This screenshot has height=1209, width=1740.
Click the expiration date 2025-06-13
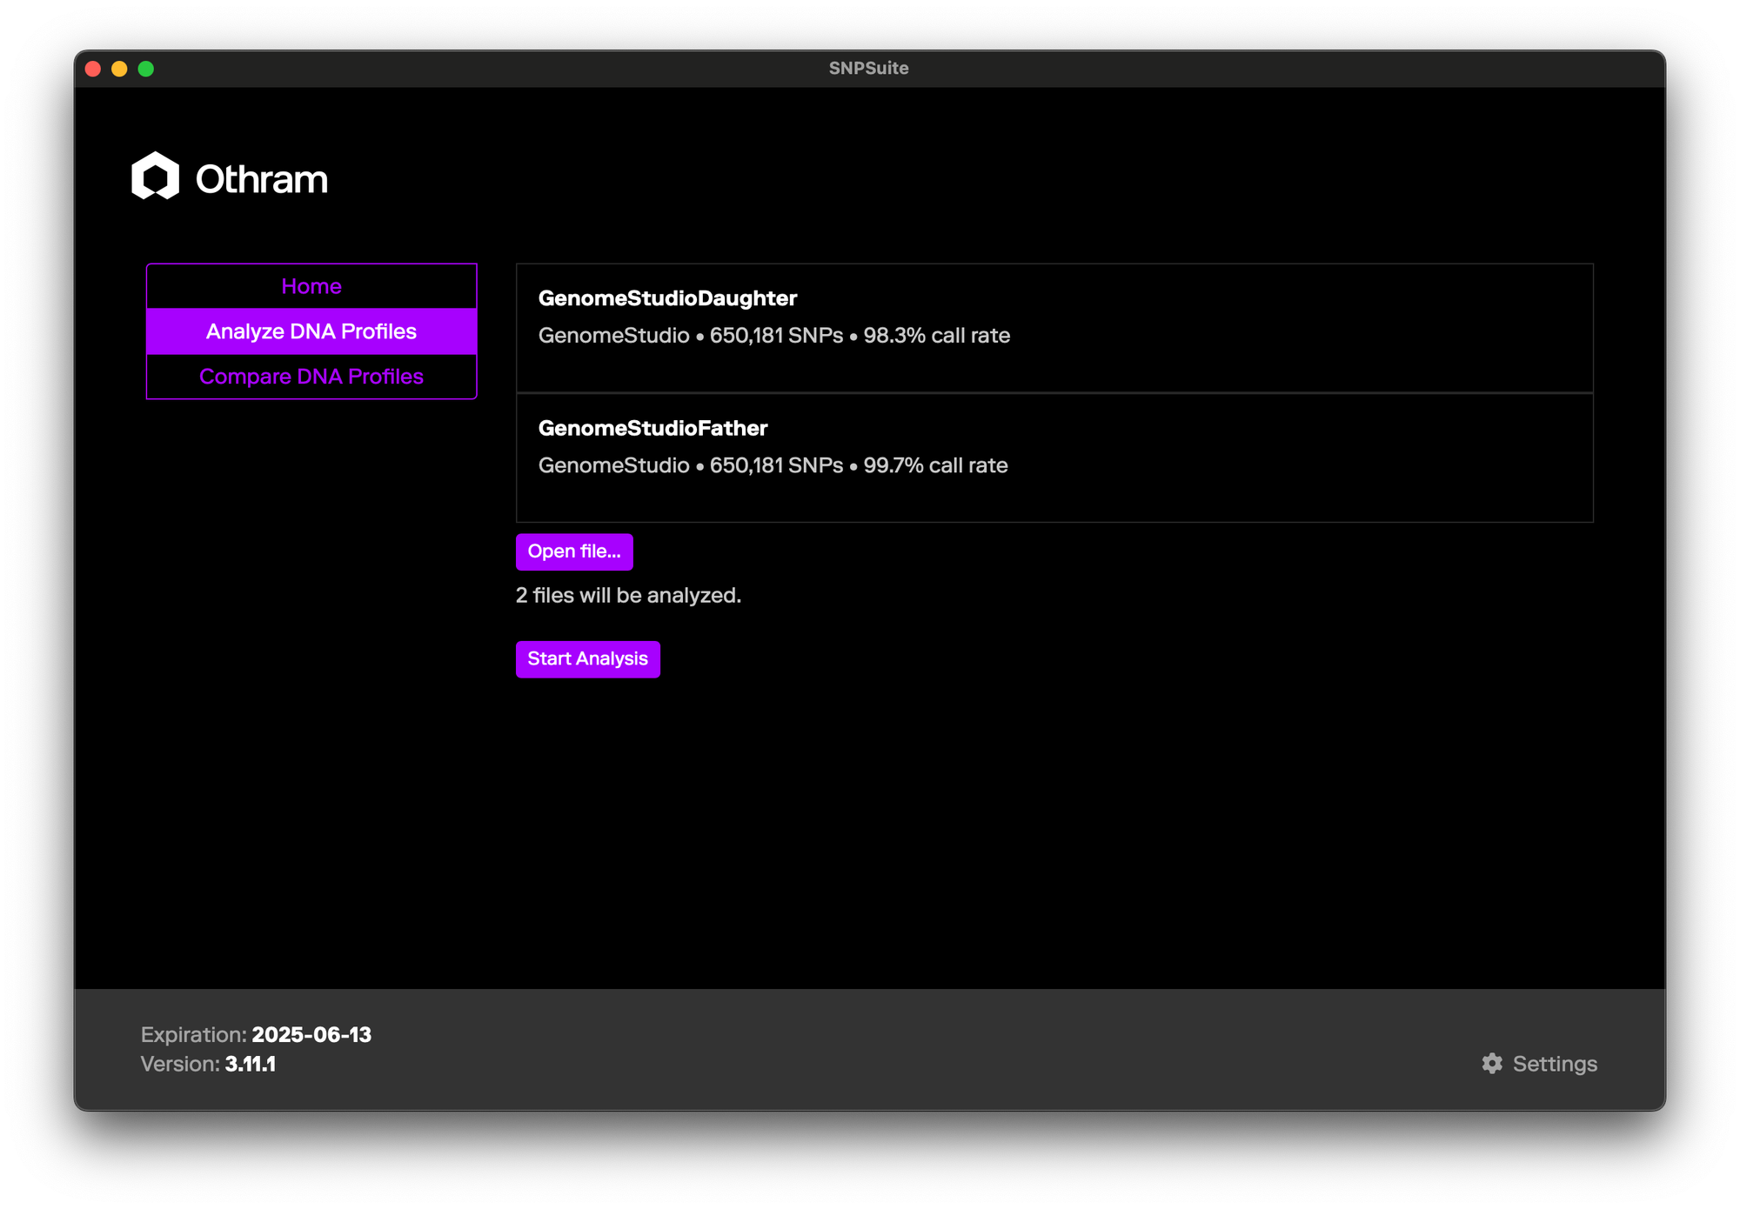pos(311,1034)
